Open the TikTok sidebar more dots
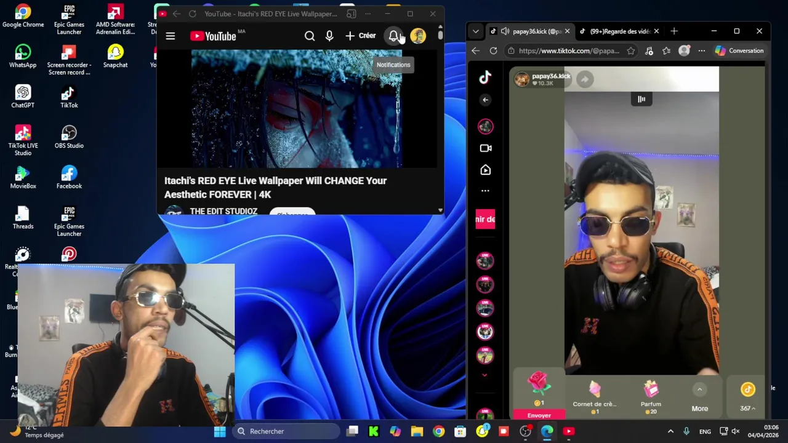 tap(485, 191)
